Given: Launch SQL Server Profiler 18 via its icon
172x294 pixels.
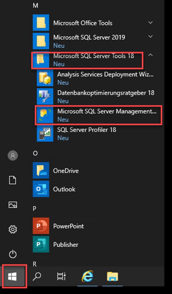Looking at the screenshot, I should (45, 133).
